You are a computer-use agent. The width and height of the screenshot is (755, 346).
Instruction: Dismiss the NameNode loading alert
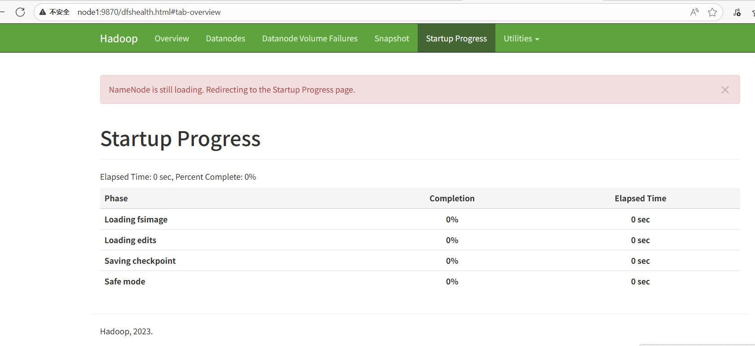coord(725,90)
